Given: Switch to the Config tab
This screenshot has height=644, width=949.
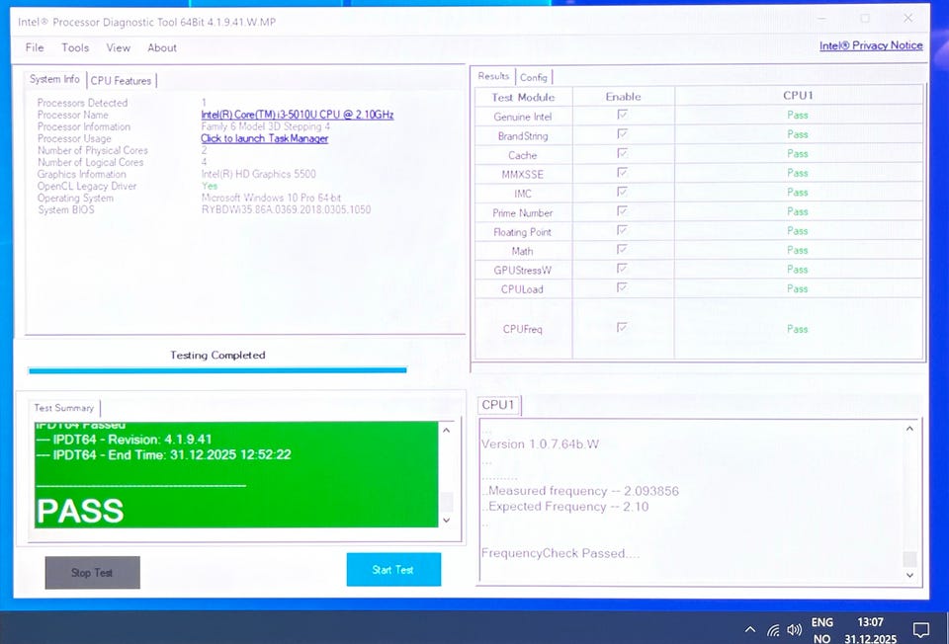Looking at the screenshot, I should (x=534, y=77).
